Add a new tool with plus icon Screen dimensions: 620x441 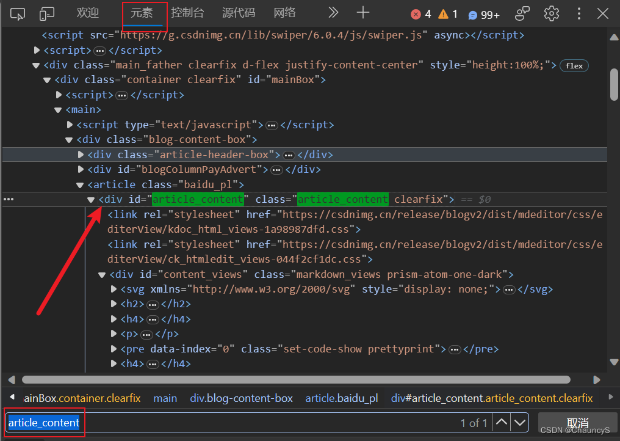click(x=362, y=13)
